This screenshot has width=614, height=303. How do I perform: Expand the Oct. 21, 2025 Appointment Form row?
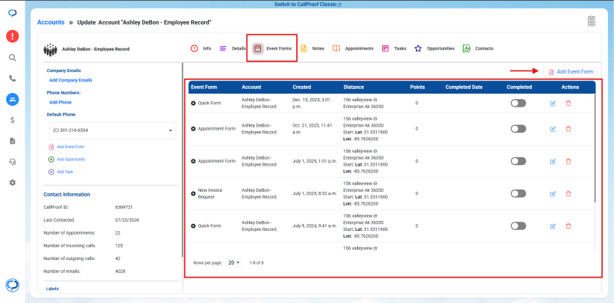193,129
